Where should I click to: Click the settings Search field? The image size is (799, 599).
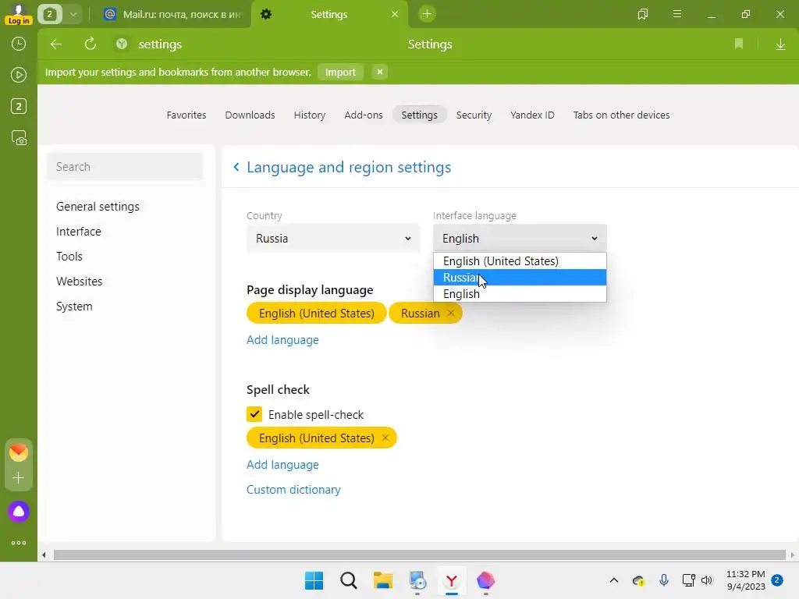click(125, 167)
